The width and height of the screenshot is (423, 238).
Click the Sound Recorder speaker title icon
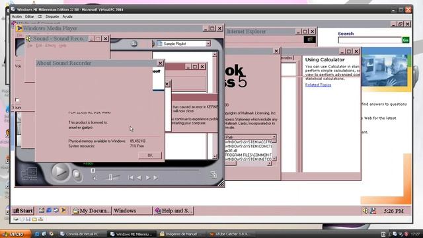click(x=28, y=38)
